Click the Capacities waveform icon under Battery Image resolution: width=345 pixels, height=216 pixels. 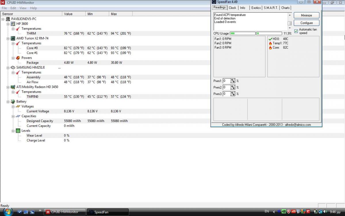[x=18, y=116]
